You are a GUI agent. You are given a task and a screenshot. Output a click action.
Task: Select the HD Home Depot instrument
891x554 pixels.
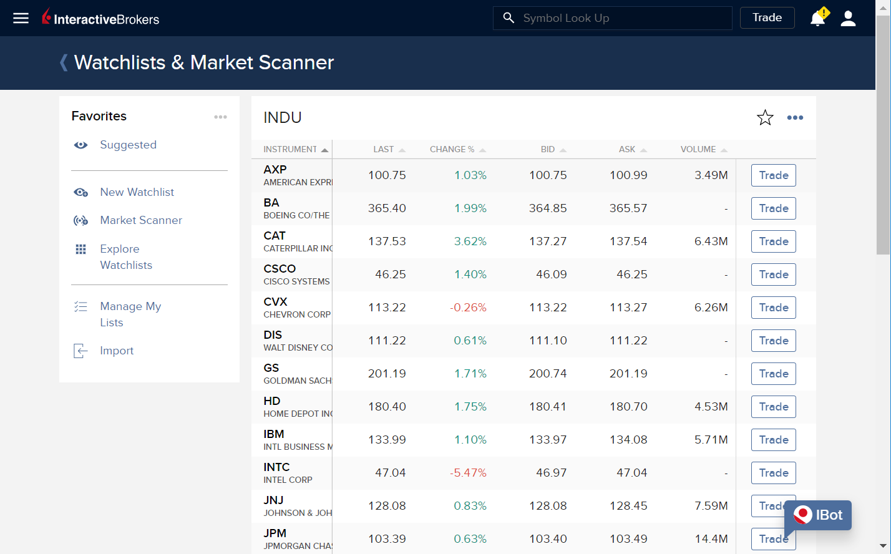pyautogui.click(x=298, y=407)
